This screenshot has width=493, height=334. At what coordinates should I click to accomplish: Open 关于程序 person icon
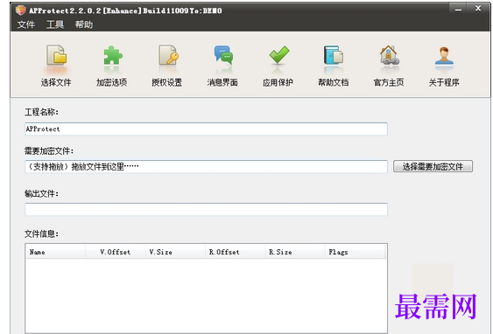tap(444, 56)
